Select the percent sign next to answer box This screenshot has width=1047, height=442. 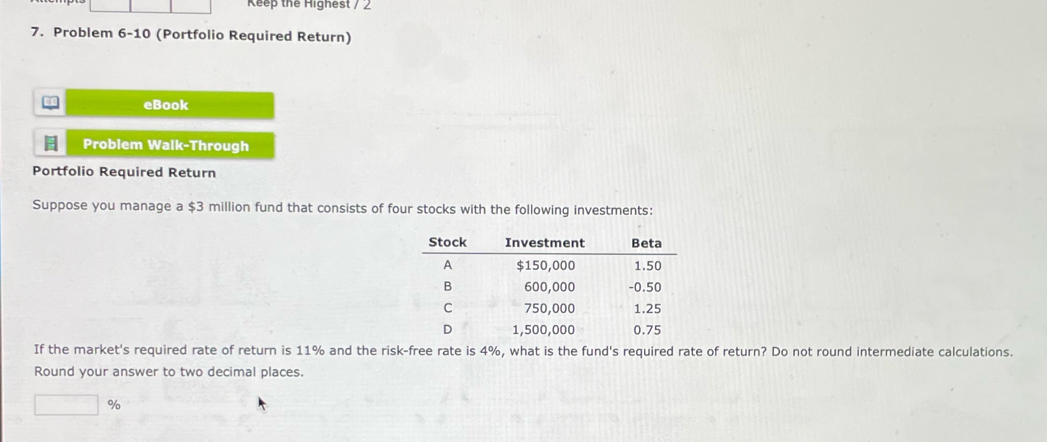click(114, 405)
